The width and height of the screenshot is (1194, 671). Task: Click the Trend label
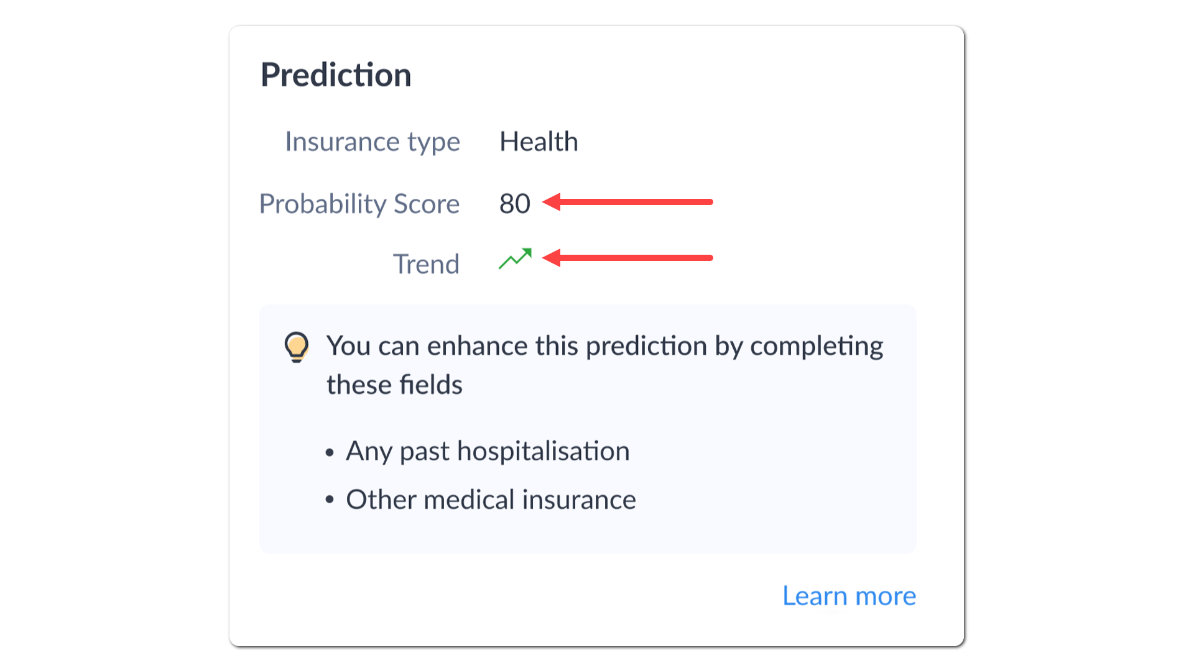click(426, 264)
